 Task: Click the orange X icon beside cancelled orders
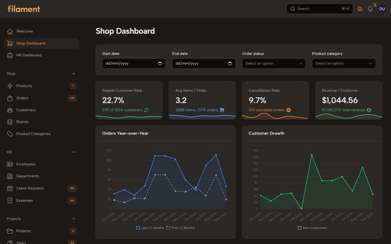(x=289, y=110)
